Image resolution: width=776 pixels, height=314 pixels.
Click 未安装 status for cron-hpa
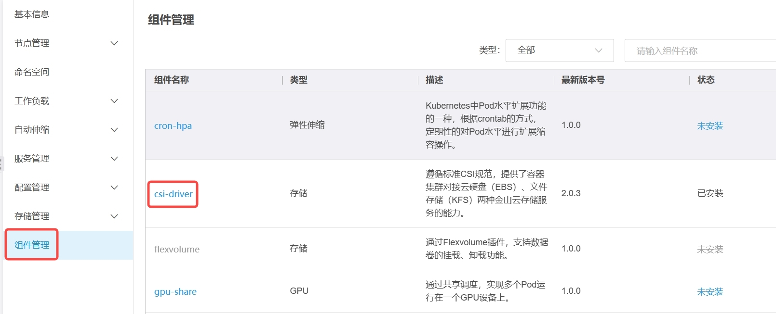tap(710, 126)
